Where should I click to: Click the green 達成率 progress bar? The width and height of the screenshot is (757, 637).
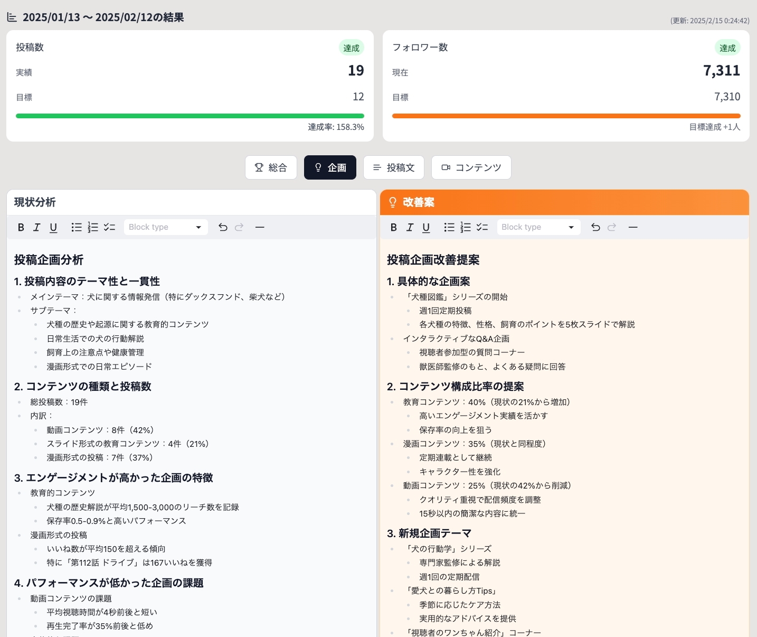click(x=190, y=116)
